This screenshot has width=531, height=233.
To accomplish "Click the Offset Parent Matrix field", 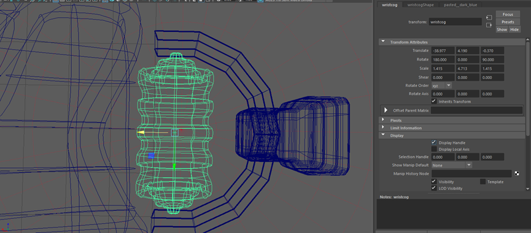I will pyautogui.click(x=476, y=110).
